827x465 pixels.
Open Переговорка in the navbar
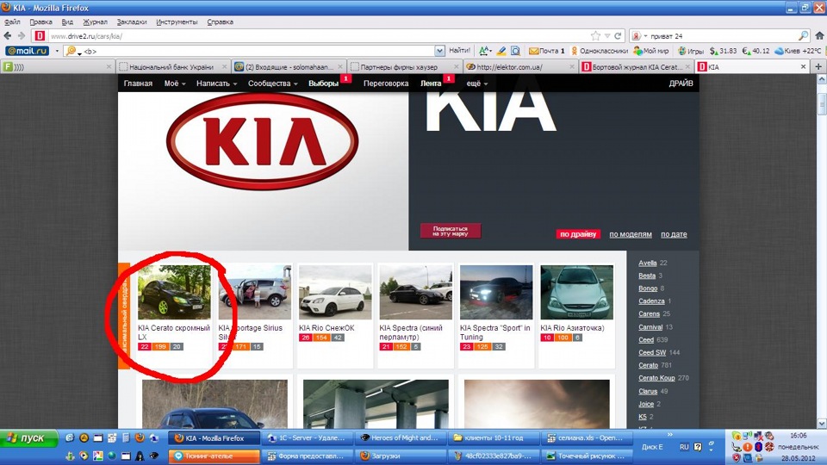(x=386, y=84)
